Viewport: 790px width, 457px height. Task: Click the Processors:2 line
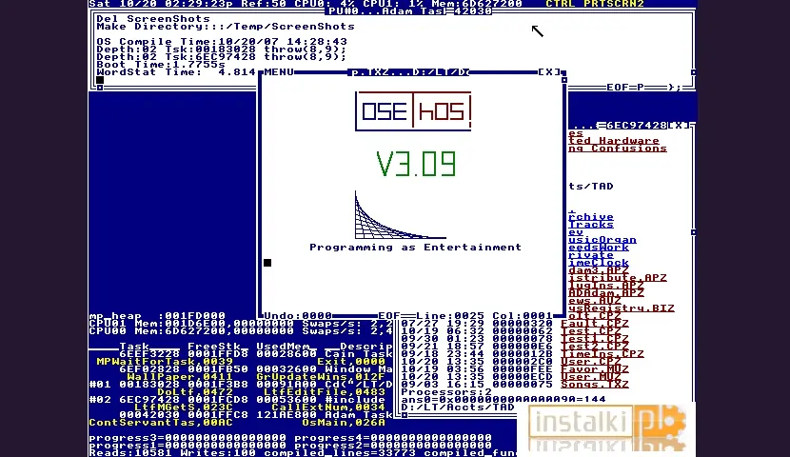click(446, 391)
